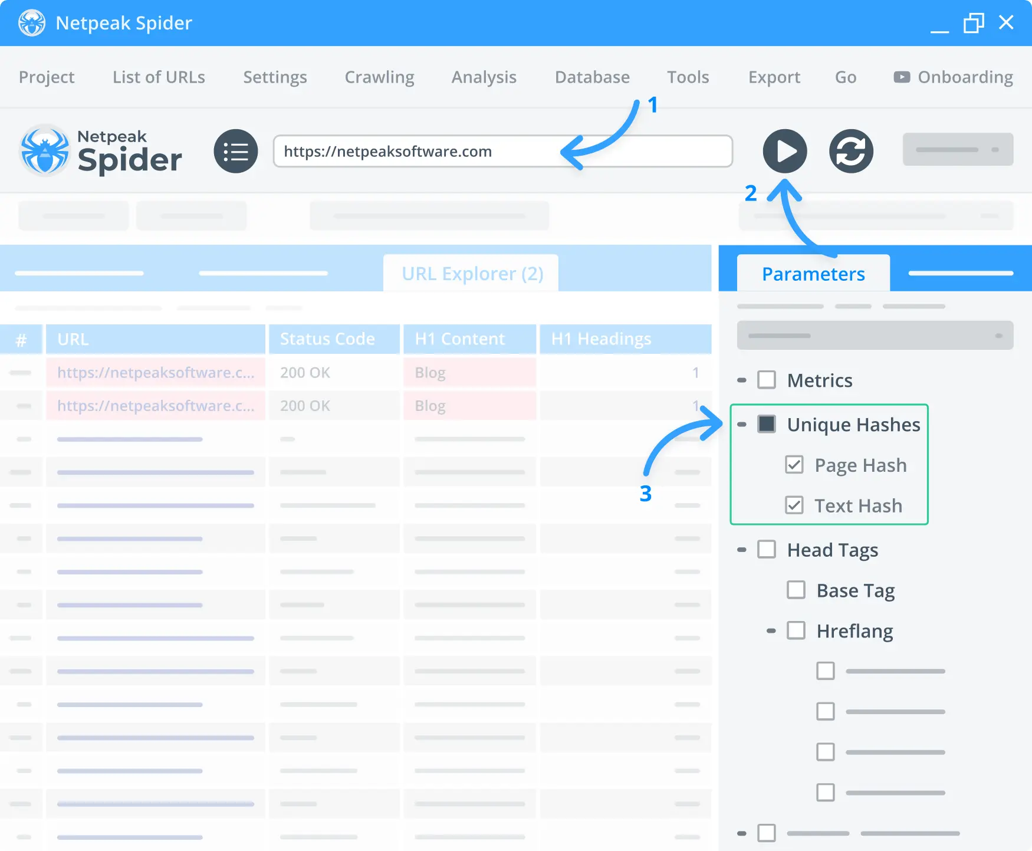Screen dimensions: 1032x851
Task: Open second netpeaksoftware URL row link
Action: pos(156,406)
